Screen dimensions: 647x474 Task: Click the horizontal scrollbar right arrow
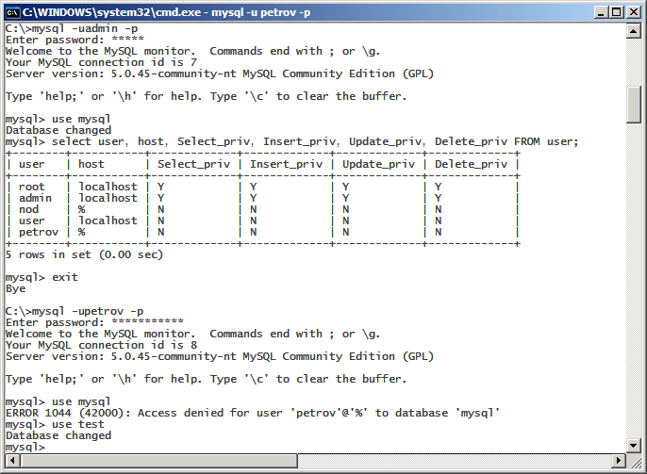point(619,460)
